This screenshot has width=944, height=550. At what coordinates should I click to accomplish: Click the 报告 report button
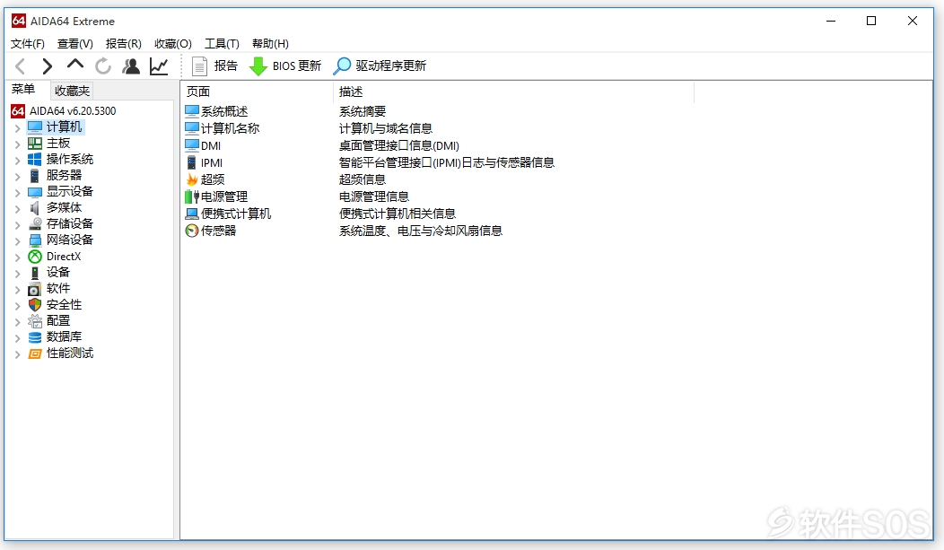pos(215,66)
